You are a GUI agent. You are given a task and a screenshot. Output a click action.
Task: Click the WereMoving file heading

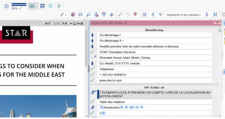pos(154,30)
